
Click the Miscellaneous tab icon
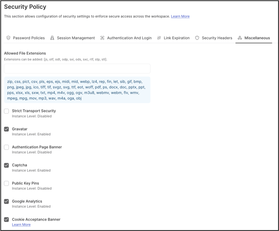click(x=240, y=38)
